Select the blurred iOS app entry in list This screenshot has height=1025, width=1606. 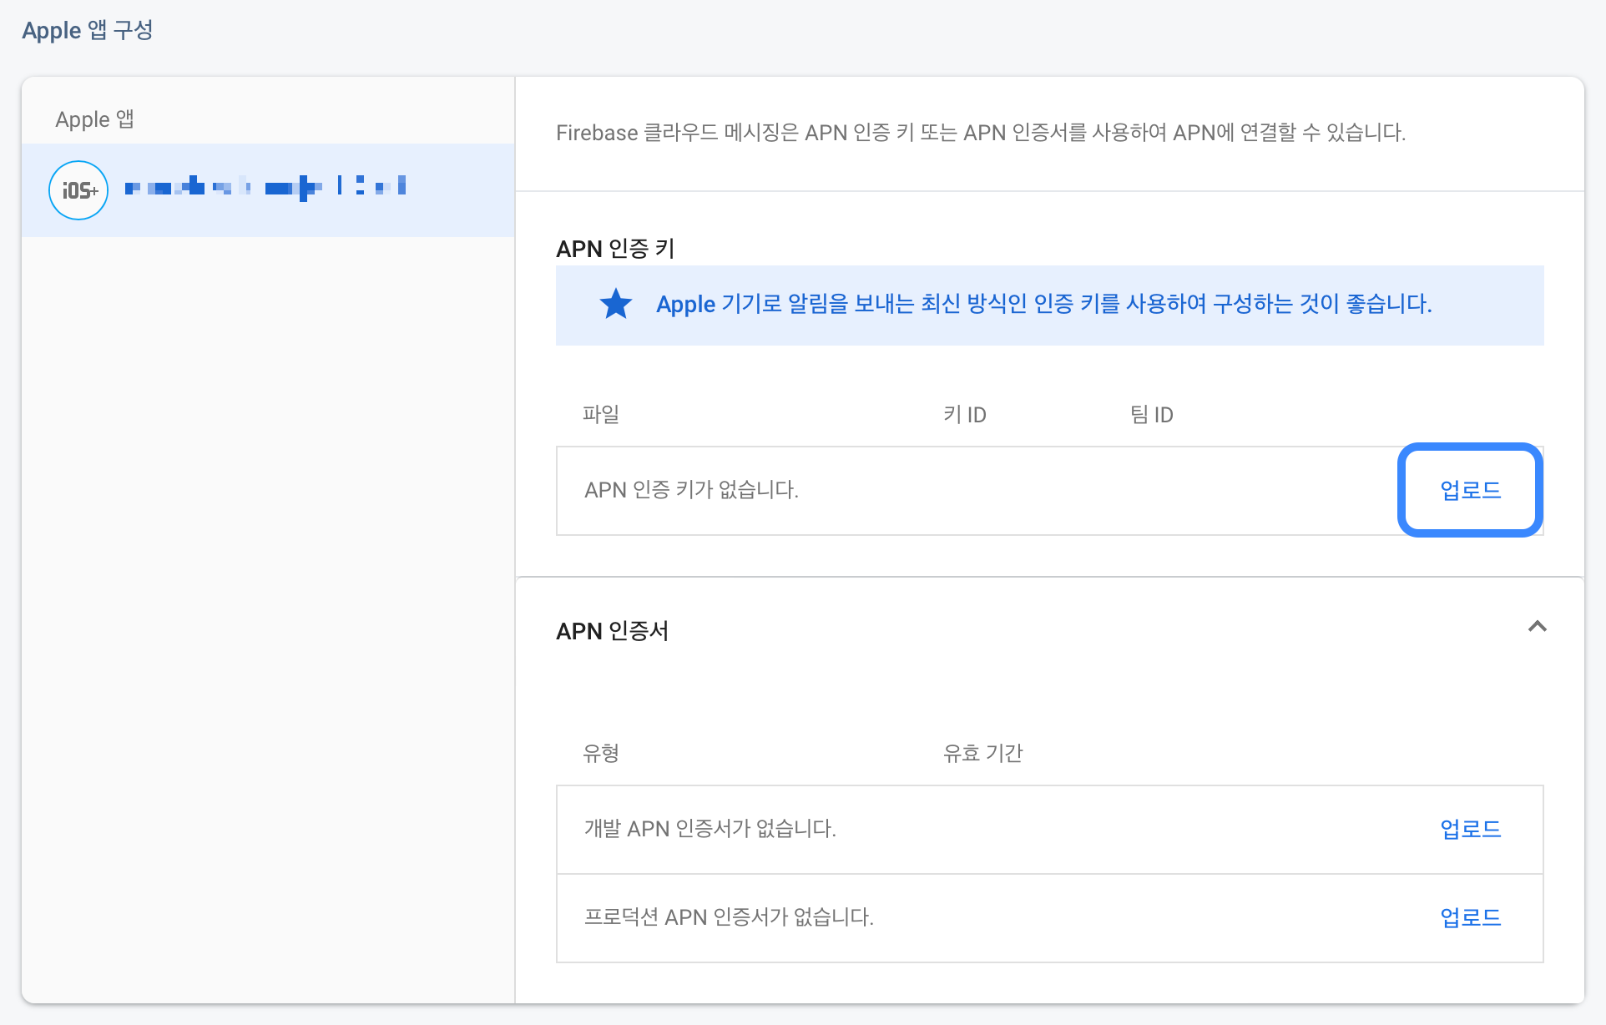(x=265, y=187)
